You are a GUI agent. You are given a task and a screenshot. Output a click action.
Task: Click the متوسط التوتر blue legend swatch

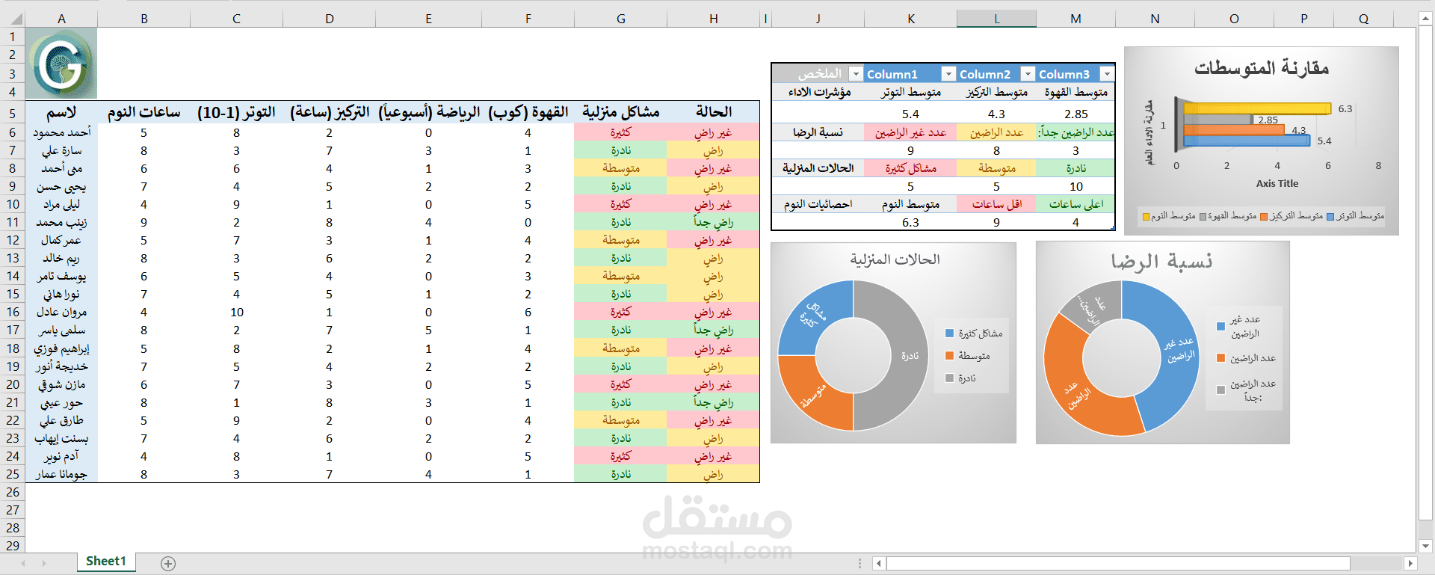point(1330,217)
